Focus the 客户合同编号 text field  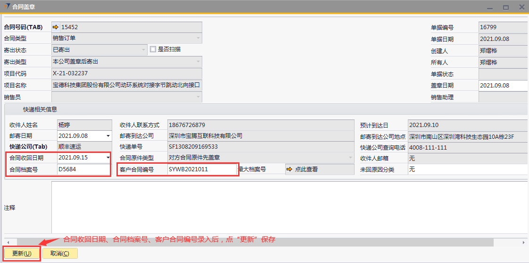tap(201, 169)
